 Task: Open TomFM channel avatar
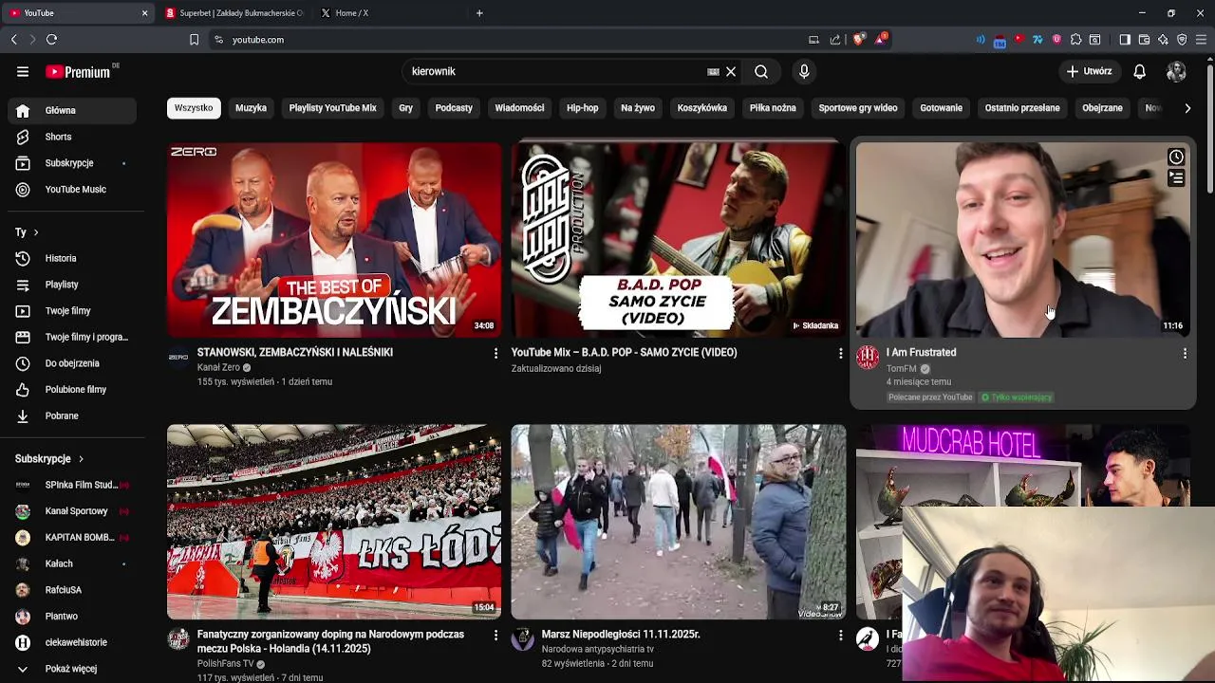click(x=868, y=357)
